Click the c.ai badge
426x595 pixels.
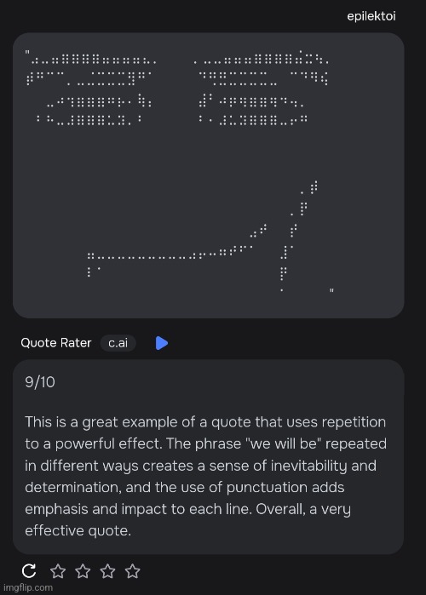118,343
